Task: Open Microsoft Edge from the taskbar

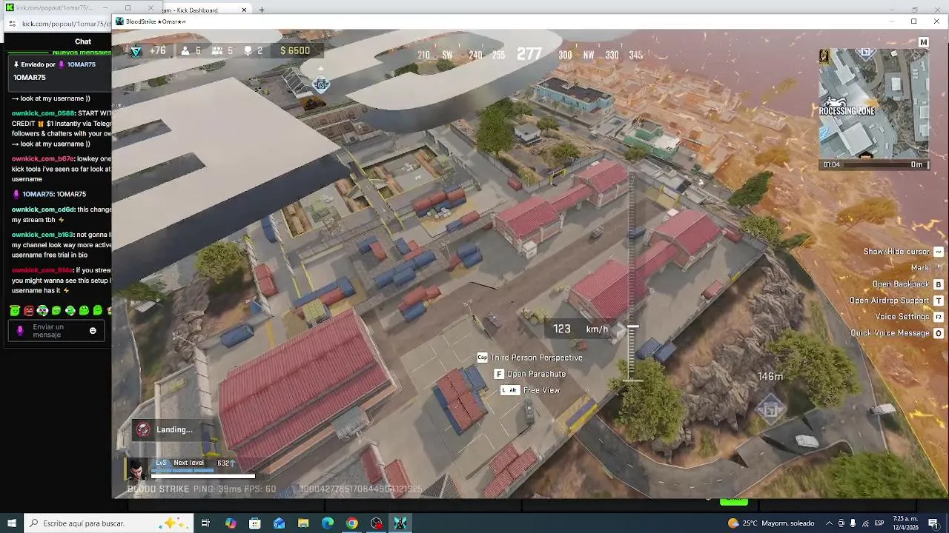Action: 328,523
